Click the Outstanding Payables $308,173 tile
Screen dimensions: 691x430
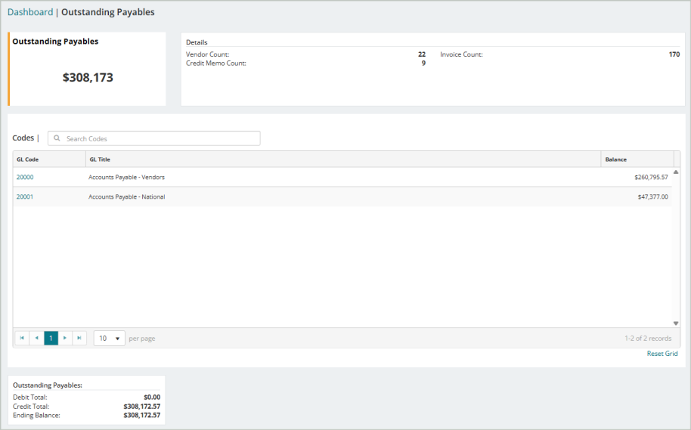tap(87, 69)
